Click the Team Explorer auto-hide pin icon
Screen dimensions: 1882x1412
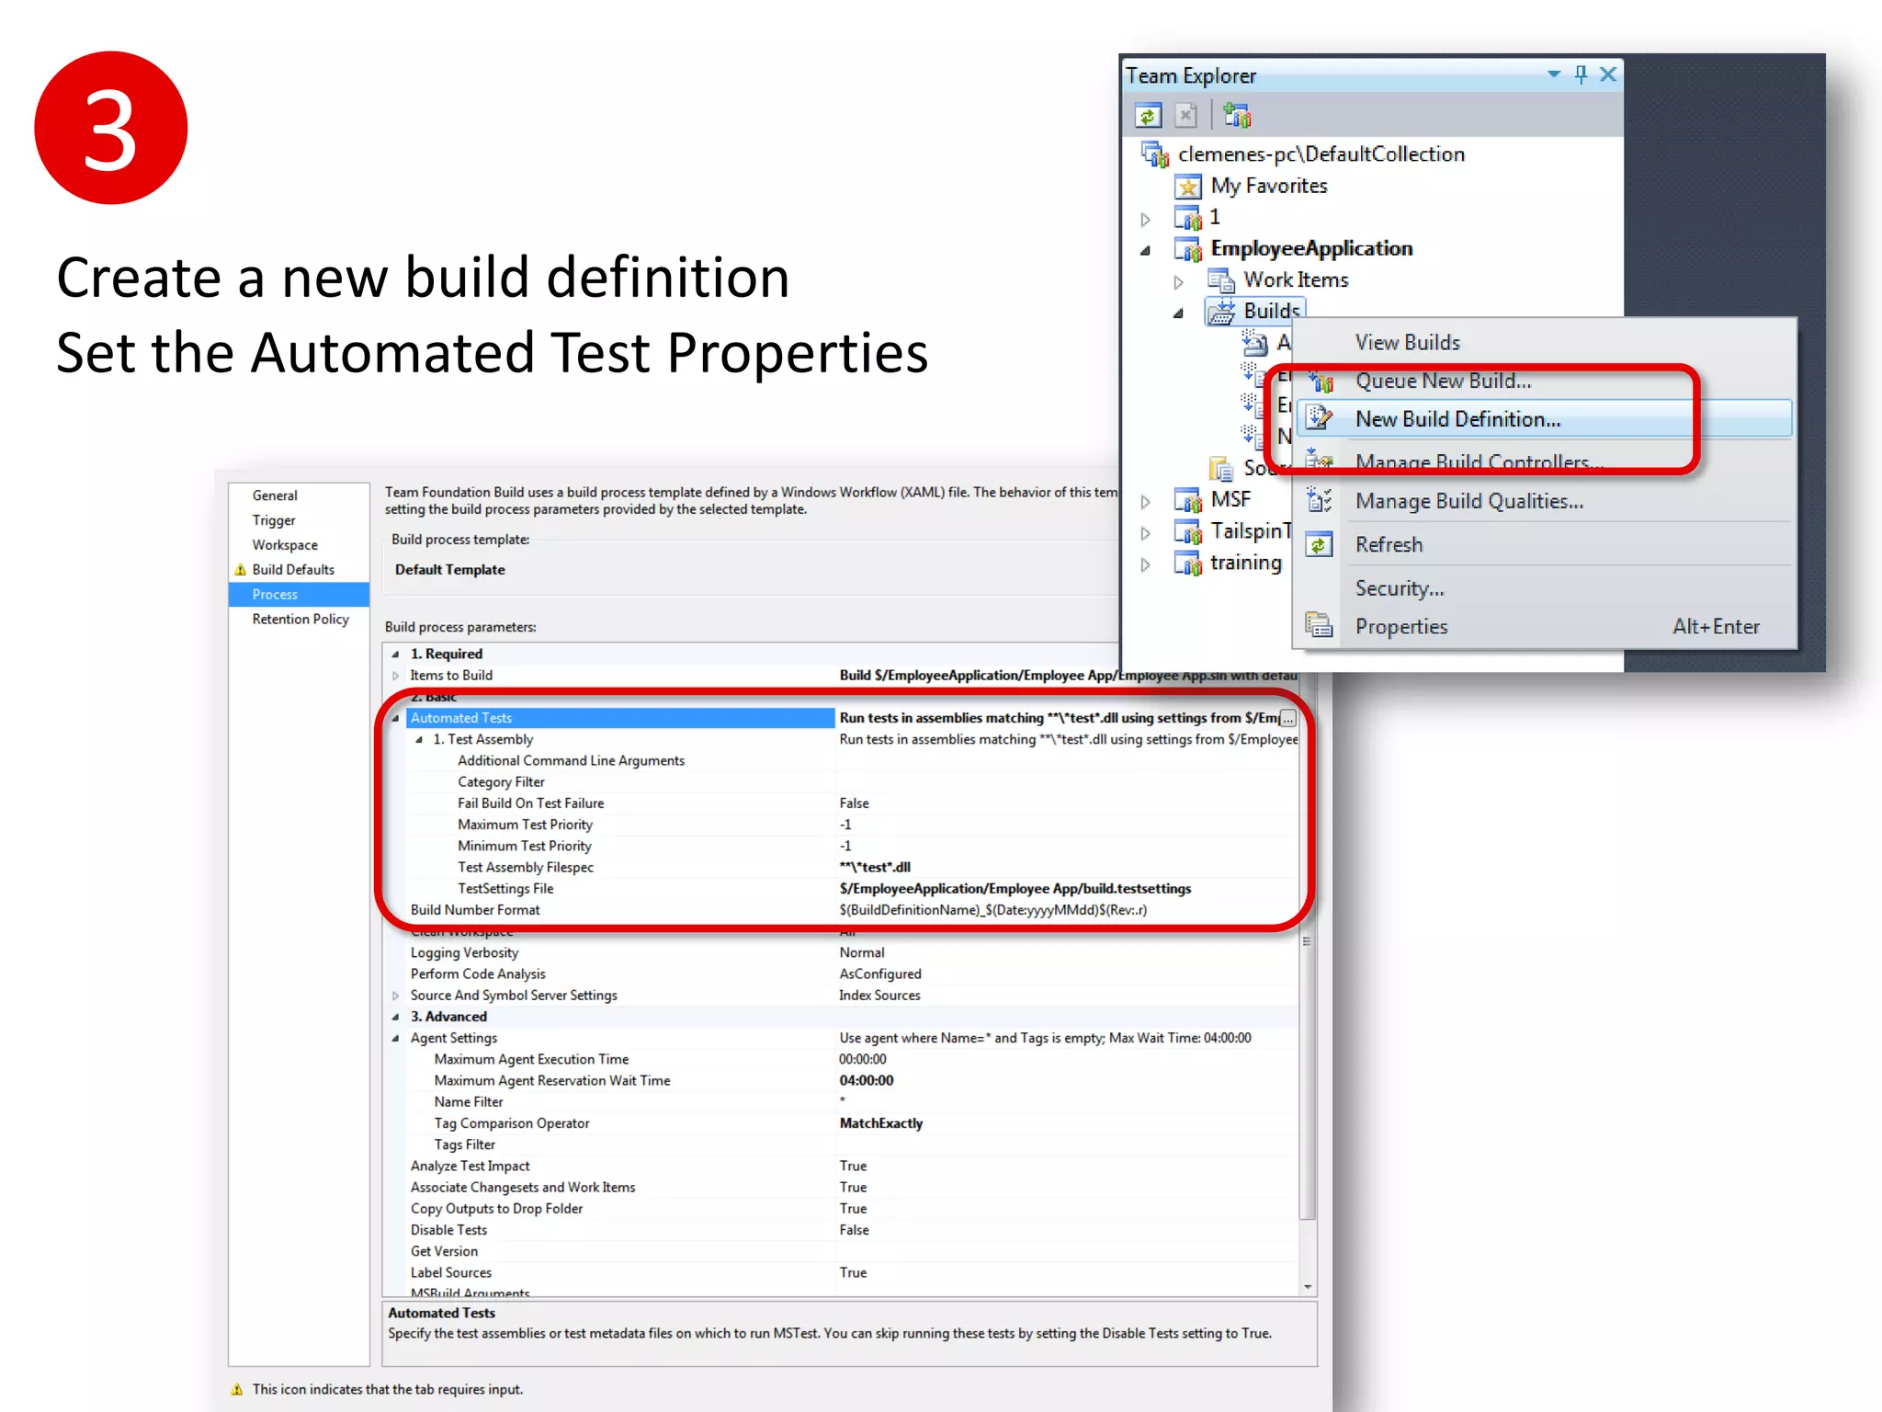[1581, 74]
